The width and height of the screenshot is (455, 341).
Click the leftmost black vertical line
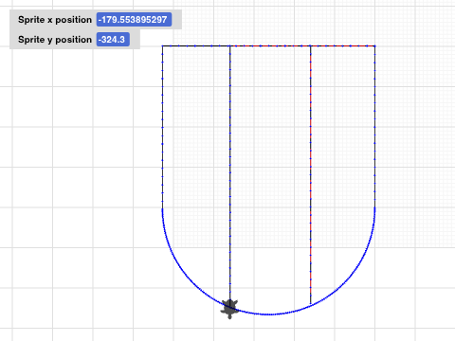[x=162, y=126]
